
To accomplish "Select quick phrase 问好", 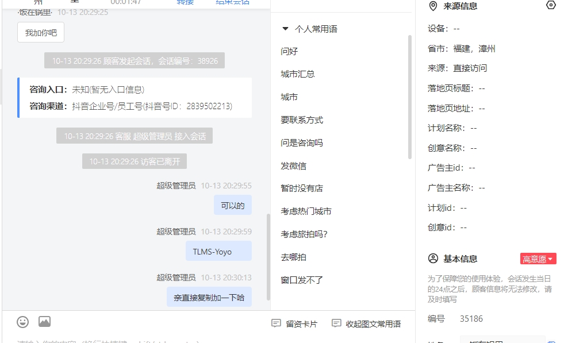I will [x=289, y=52].
